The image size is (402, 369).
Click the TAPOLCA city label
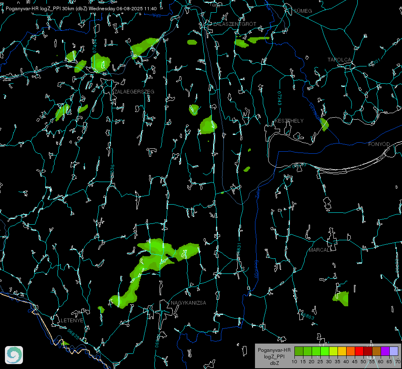[339, 60]
